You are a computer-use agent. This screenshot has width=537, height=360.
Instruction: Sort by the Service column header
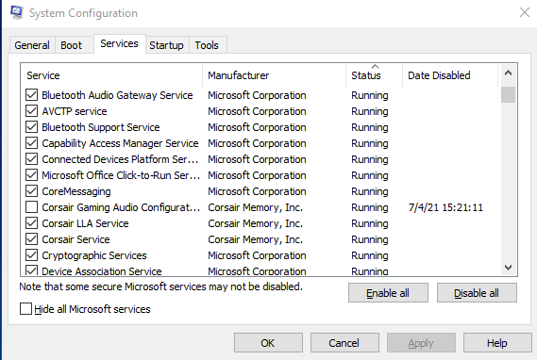click(x=111, y=75)
